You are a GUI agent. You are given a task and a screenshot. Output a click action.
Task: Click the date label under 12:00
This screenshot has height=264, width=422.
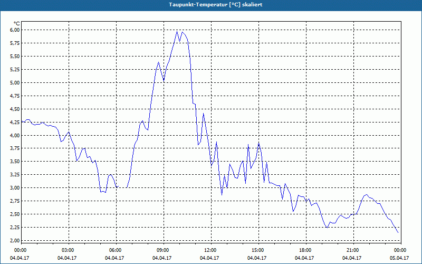(209, 258)
